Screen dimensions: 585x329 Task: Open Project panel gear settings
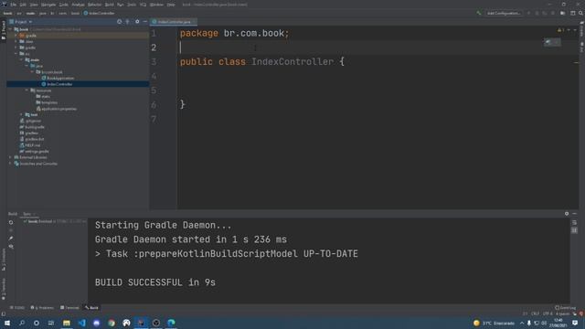[x=137, y=22]
